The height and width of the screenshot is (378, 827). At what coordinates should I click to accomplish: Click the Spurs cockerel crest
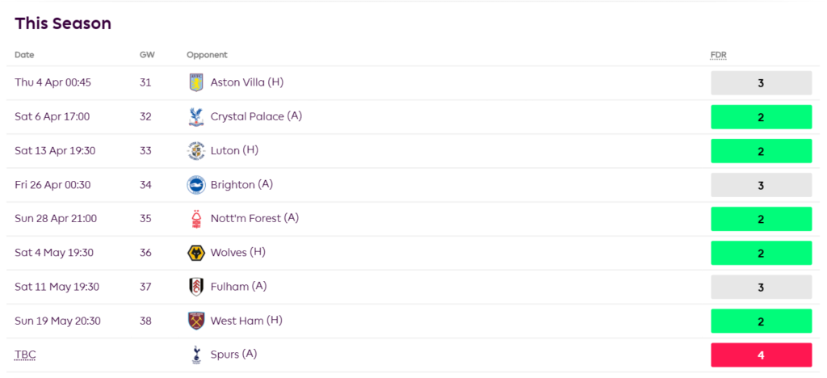pyautogui.click(x=196, y=355)
